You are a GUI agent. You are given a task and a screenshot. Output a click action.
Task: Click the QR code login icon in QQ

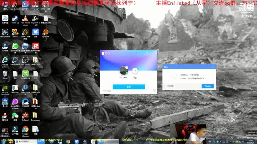point(154,91)
